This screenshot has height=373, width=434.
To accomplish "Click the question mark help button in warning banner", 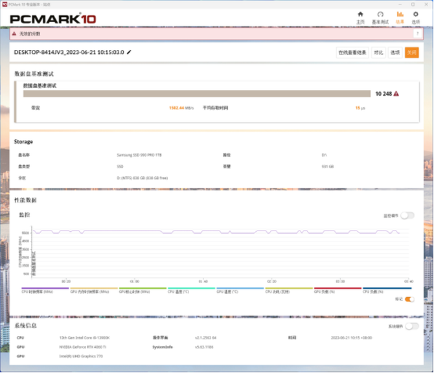I will 418,34.
